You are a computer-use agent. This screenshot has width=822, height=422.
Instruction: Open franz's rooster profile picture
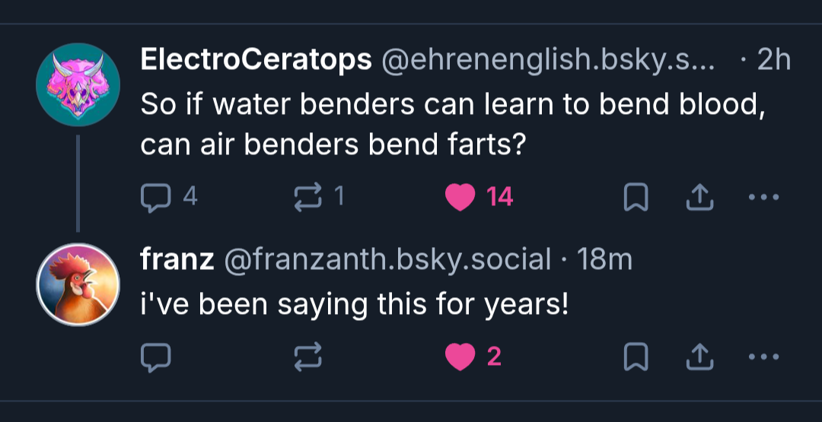pyautogui.click(x=78, y=284)
